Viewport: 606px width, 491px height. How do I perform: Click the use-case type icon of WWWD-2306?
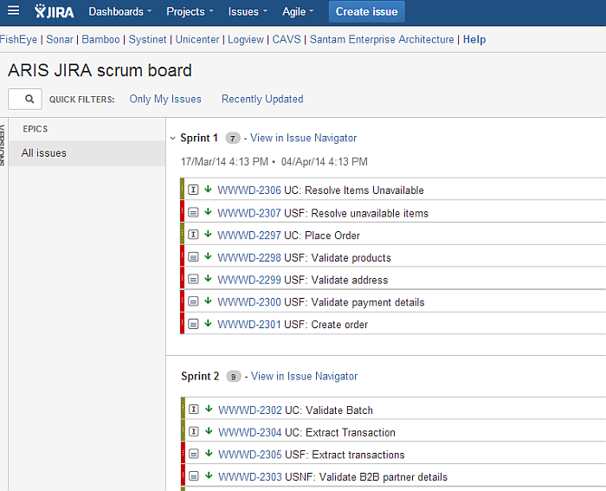(193, 190)
